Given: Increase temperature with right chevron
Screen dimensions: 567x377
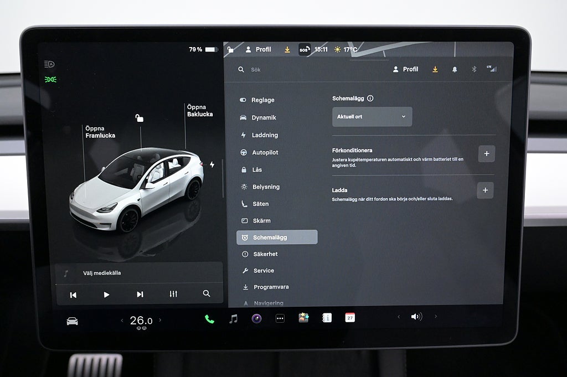Looking at the screenshot, I should click(x=161, y=320).
